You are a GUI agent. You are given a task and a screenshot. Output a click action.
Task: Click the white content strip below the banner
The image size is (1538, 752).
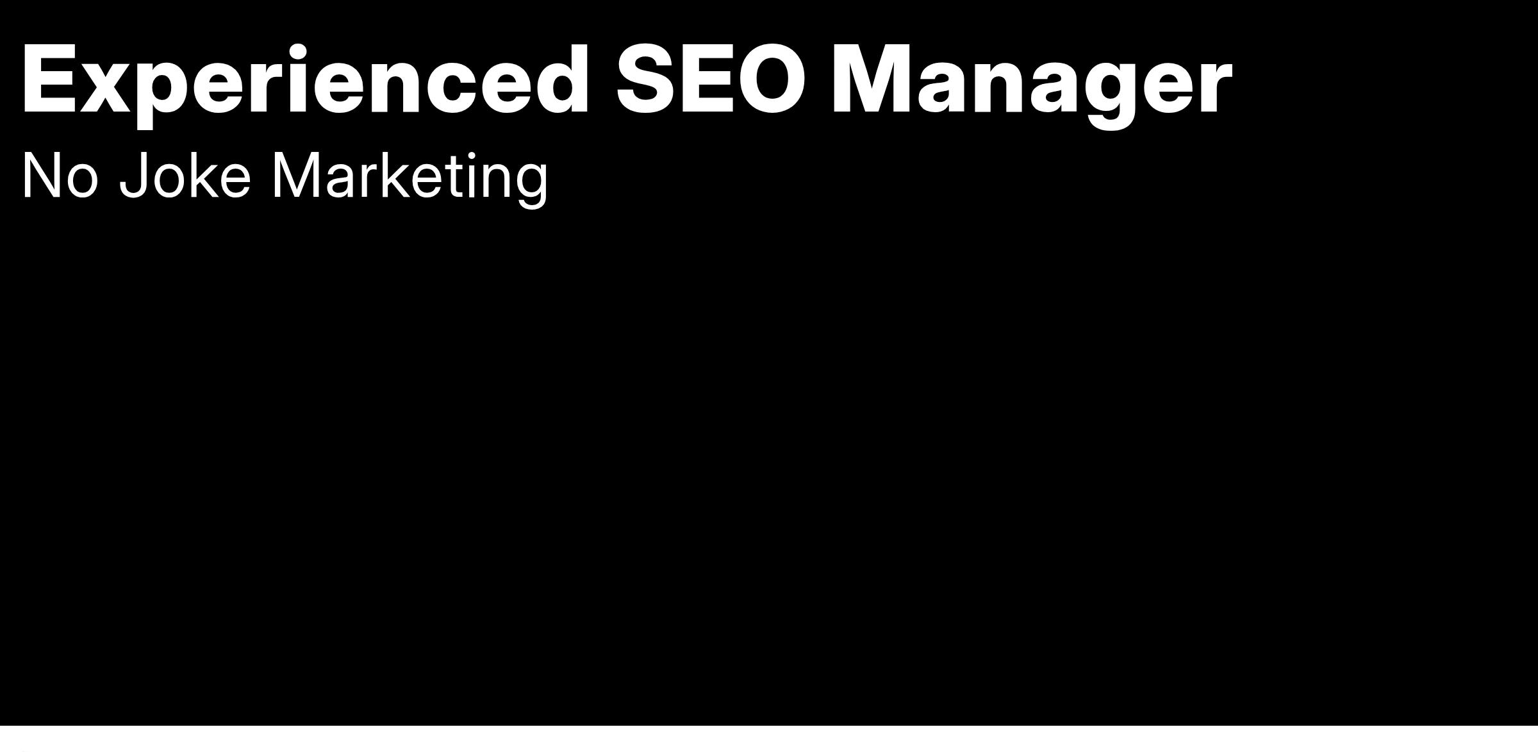(x=769, y=739)
